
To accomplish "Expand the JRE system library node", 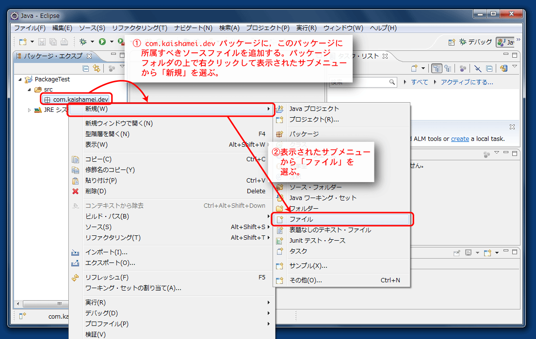I will 30,110.
